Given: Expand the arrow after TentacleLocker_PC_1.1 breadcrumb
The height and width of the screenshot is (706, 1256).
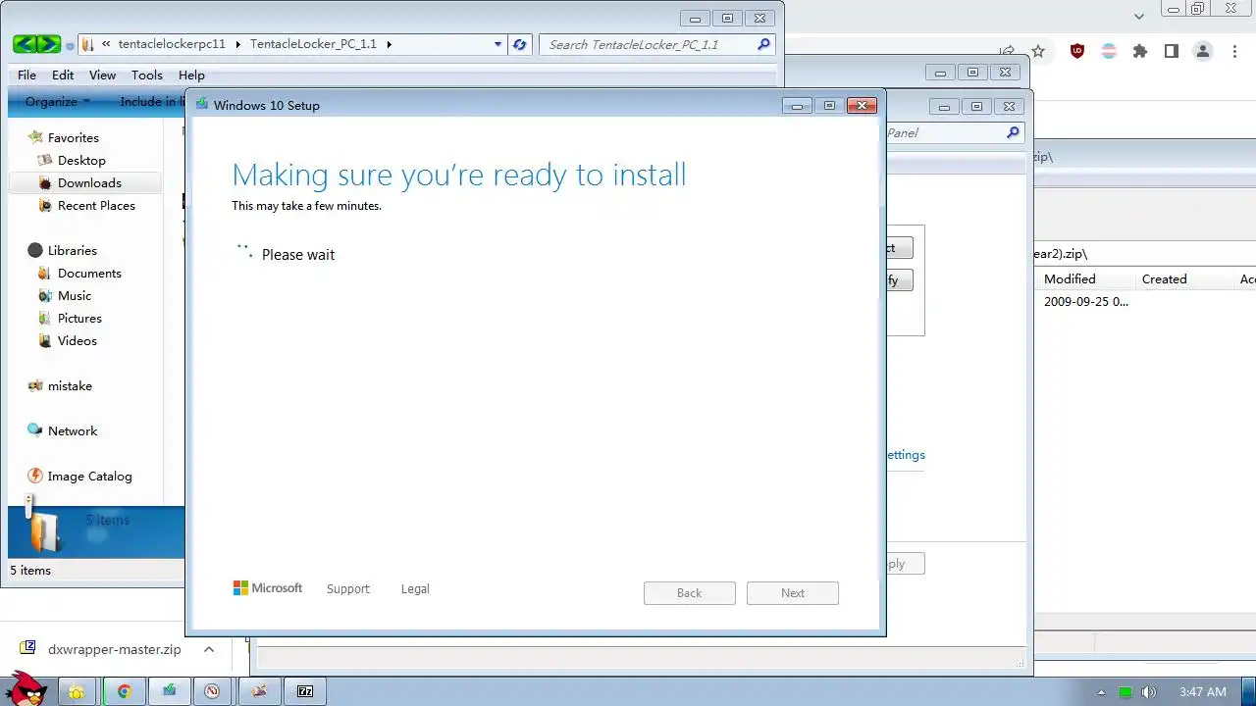Looking at the screenshot, I should (390, 44).
